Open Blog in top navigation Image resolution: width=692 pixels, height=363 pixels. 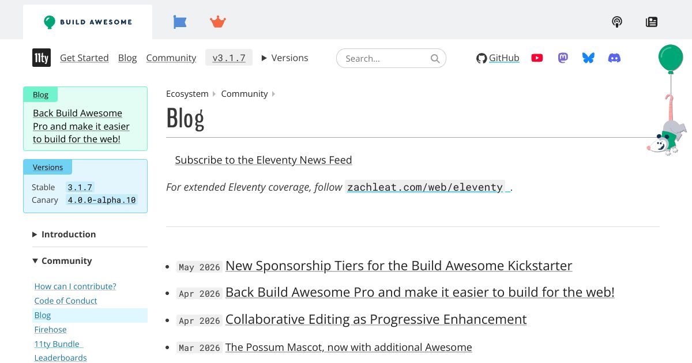coord(127,58)
